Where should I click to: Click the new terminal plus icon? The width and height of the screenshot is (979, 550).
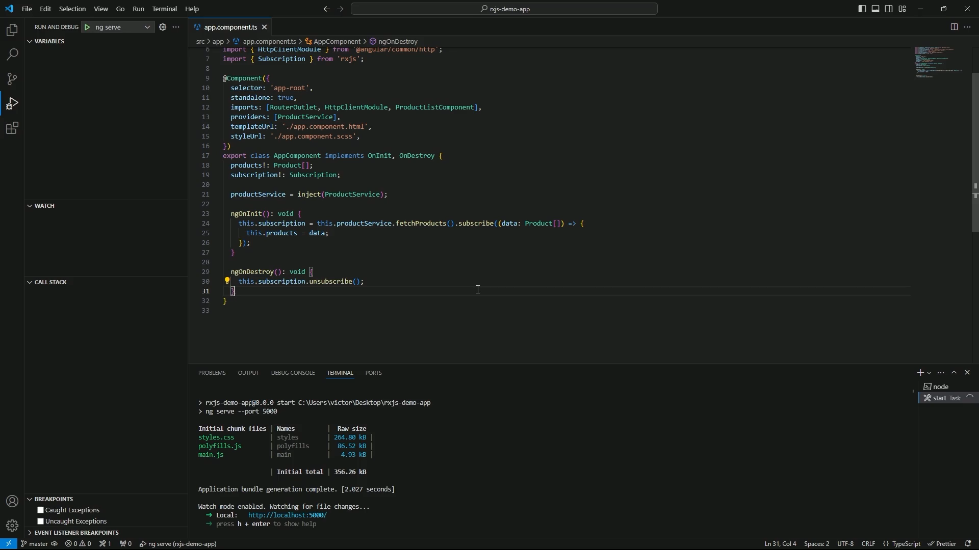click(920, 373)
